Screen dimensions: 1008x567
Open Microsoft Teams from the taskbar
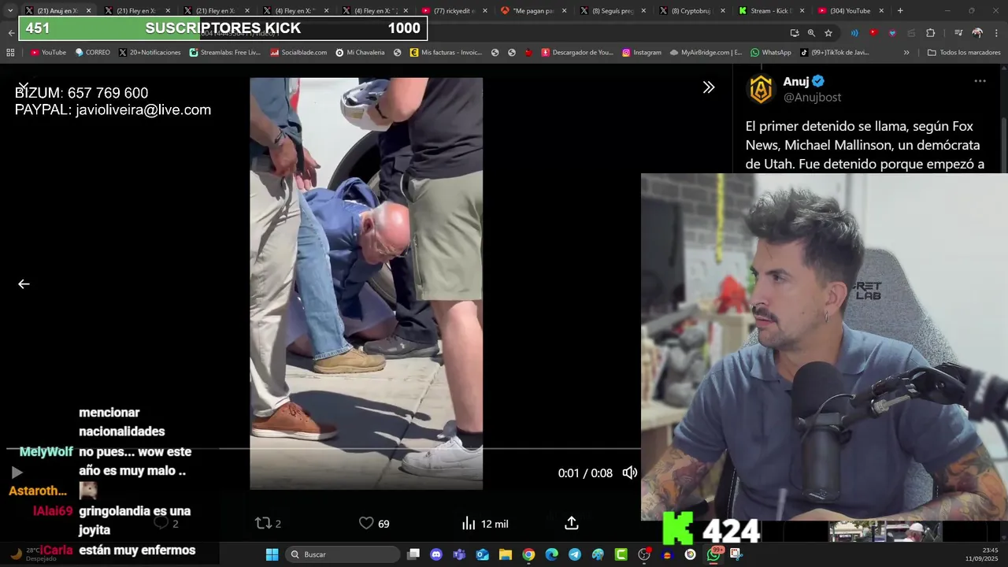(459, 554)
